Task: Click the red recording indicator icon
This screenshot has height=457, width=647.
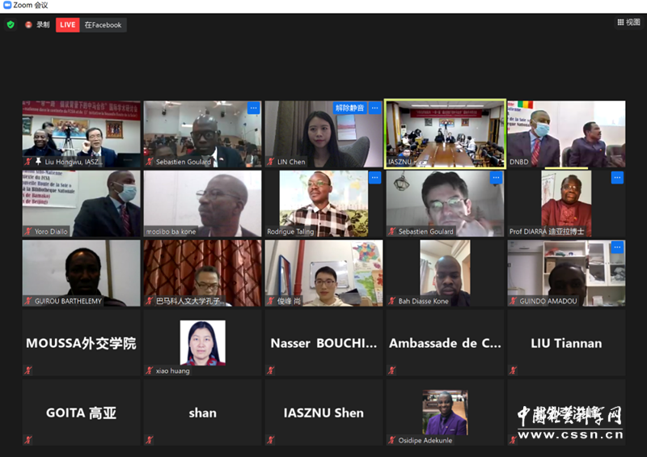Action: (x=28, y=25)
